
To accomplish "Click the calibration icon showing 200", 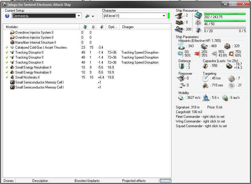I will [179, 29].
